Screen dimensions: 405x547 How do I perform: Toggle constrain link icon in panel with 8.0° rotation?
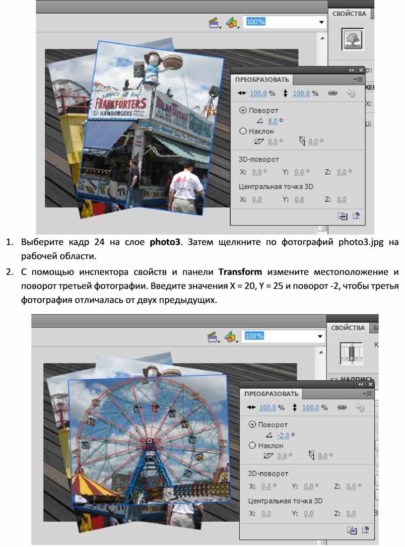pyautogui.click(x=333, y=93)
